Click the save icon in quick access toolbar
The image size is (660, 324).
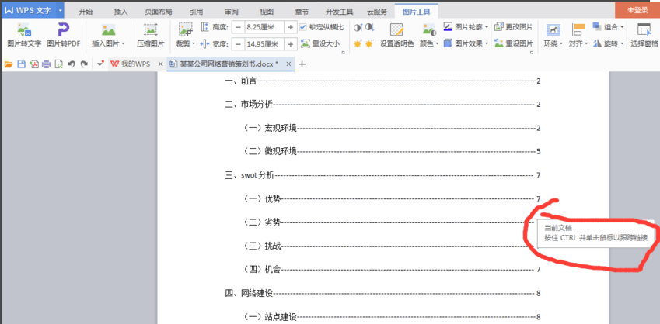coord(21,64)
